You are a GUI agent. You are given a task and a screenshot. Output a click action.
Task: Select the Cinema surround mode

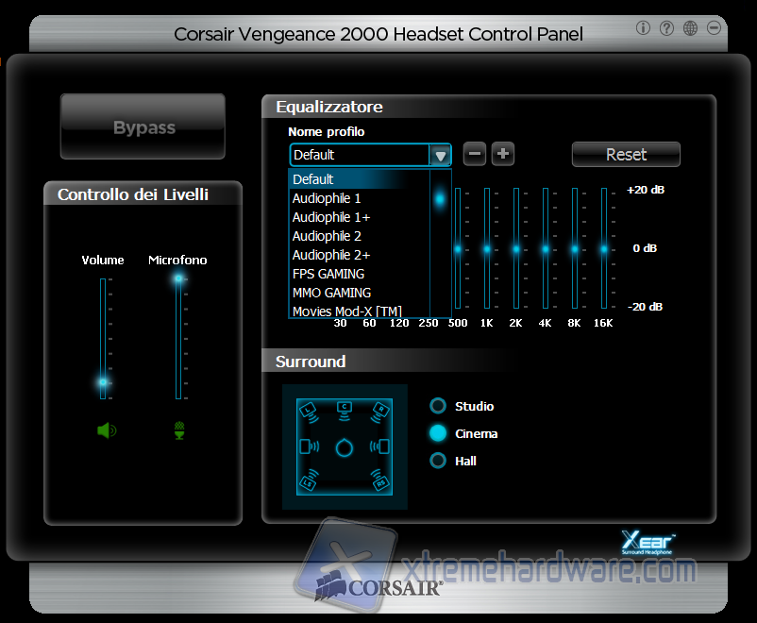pyautogui.click(x=438, y=433)
